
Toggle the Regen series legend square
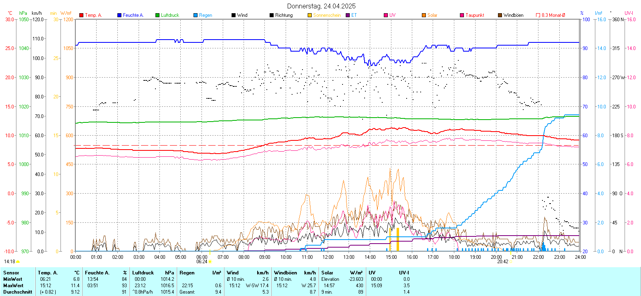tap(196, 15)
